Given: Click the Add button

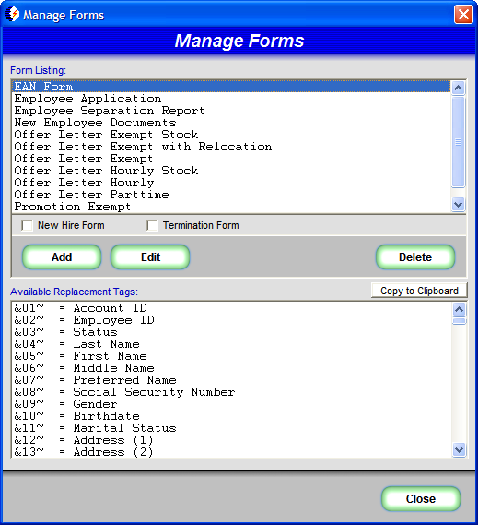Looking at the screenshot, I should [x=62, y=257].
